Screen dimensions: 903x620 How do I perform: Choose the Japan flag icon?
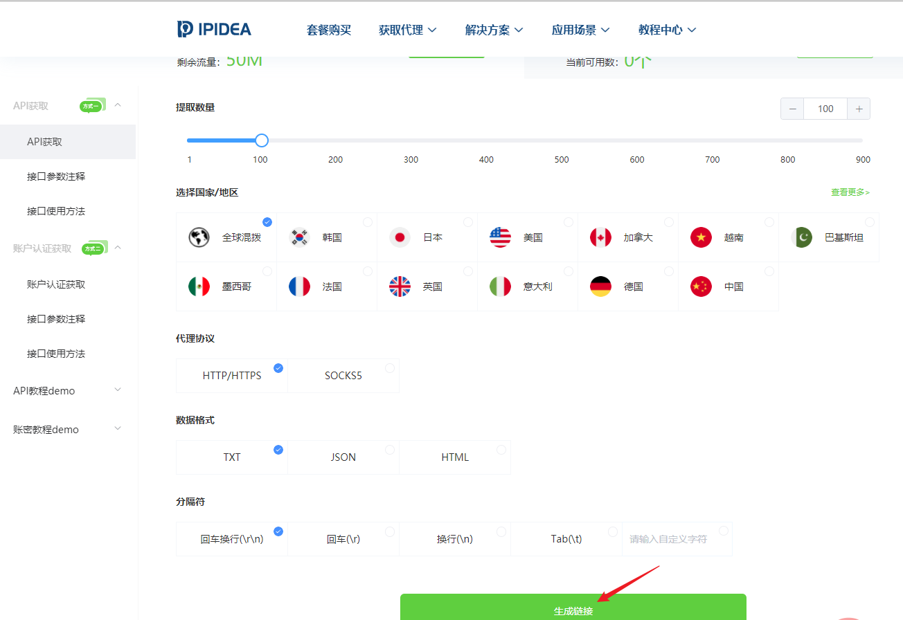coord(400,237)
